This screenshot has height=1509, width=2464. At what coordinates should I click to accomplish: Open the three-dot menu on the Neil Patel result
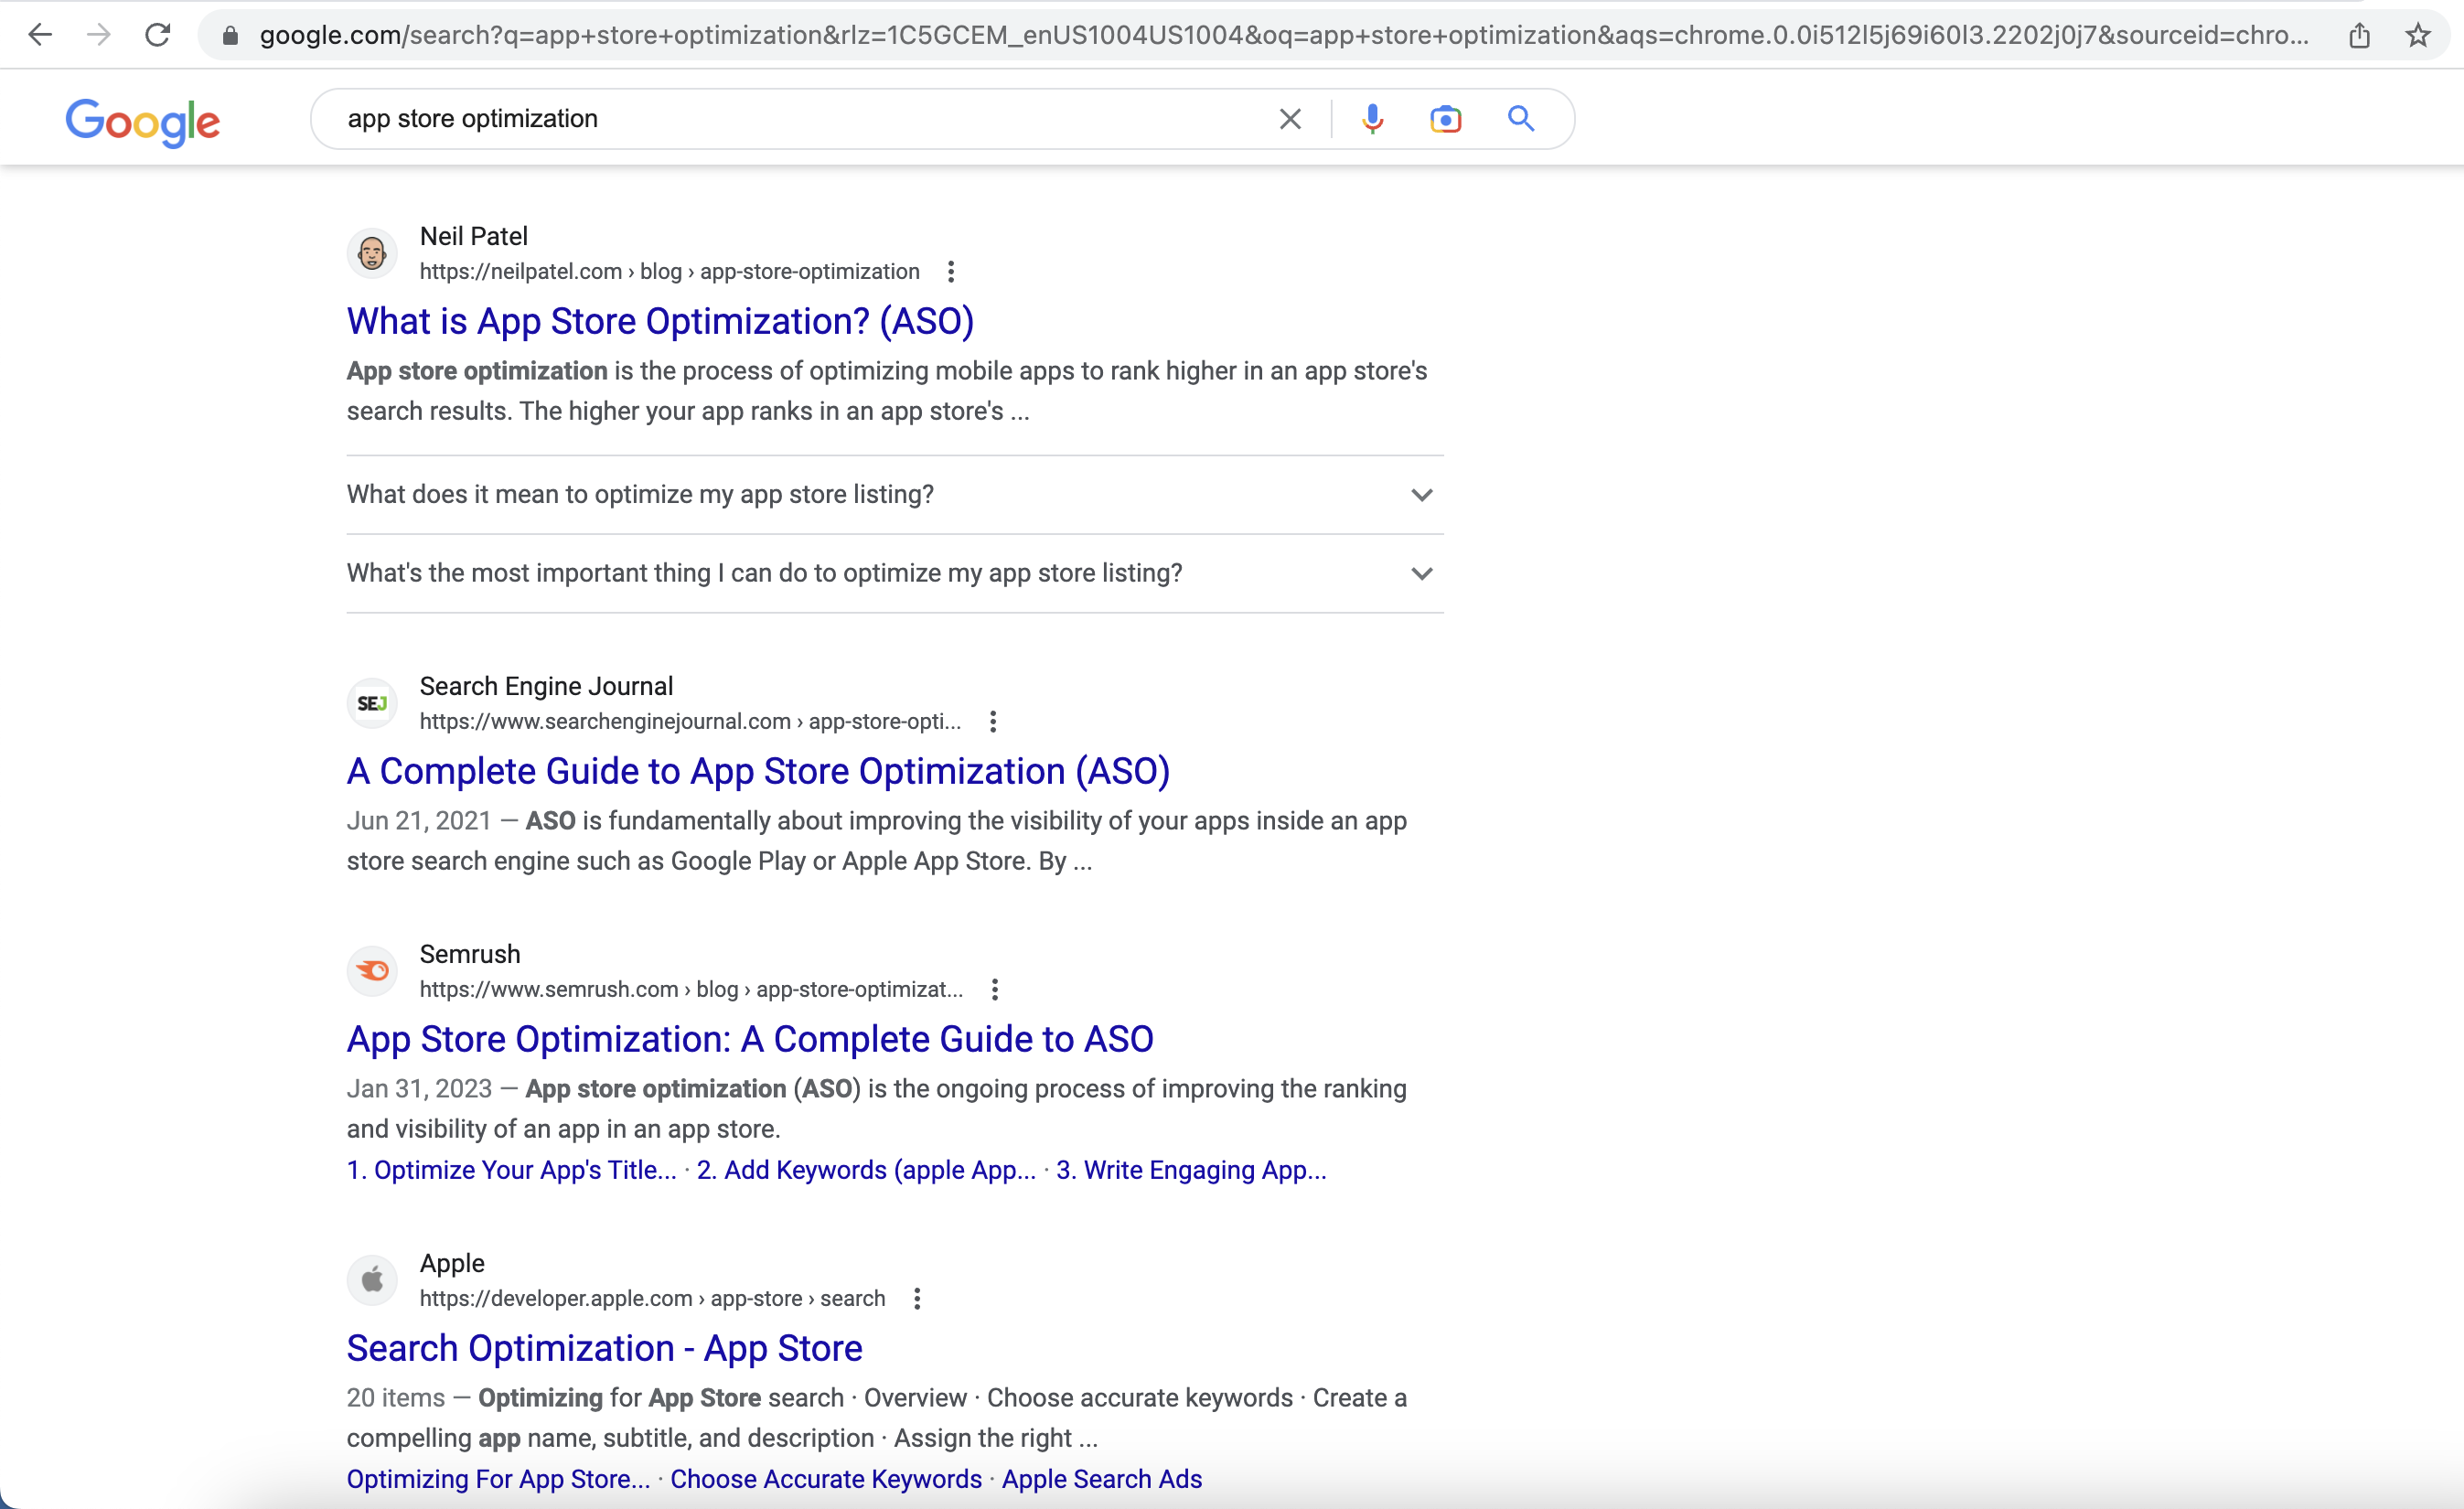(950, 271)
